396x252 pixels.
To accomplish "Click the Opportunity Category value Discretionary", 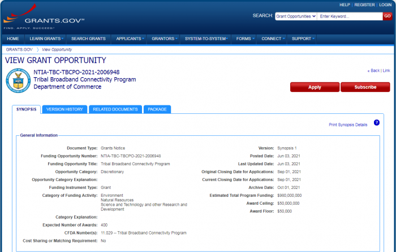I will pos(113,172).
